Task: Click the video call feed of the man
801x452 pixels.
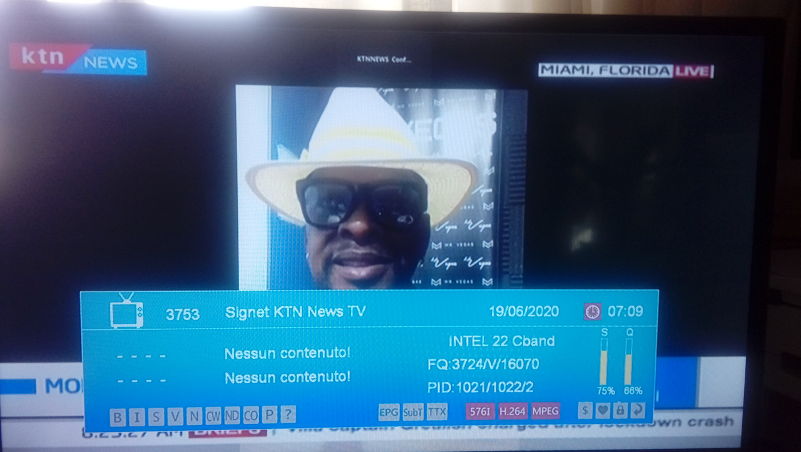Action: pyautogui.click(x=380, y=187)
